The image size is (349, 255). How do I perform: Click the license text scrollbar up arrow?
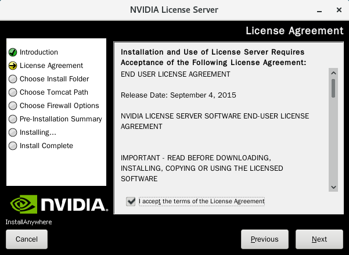[333, 73]
